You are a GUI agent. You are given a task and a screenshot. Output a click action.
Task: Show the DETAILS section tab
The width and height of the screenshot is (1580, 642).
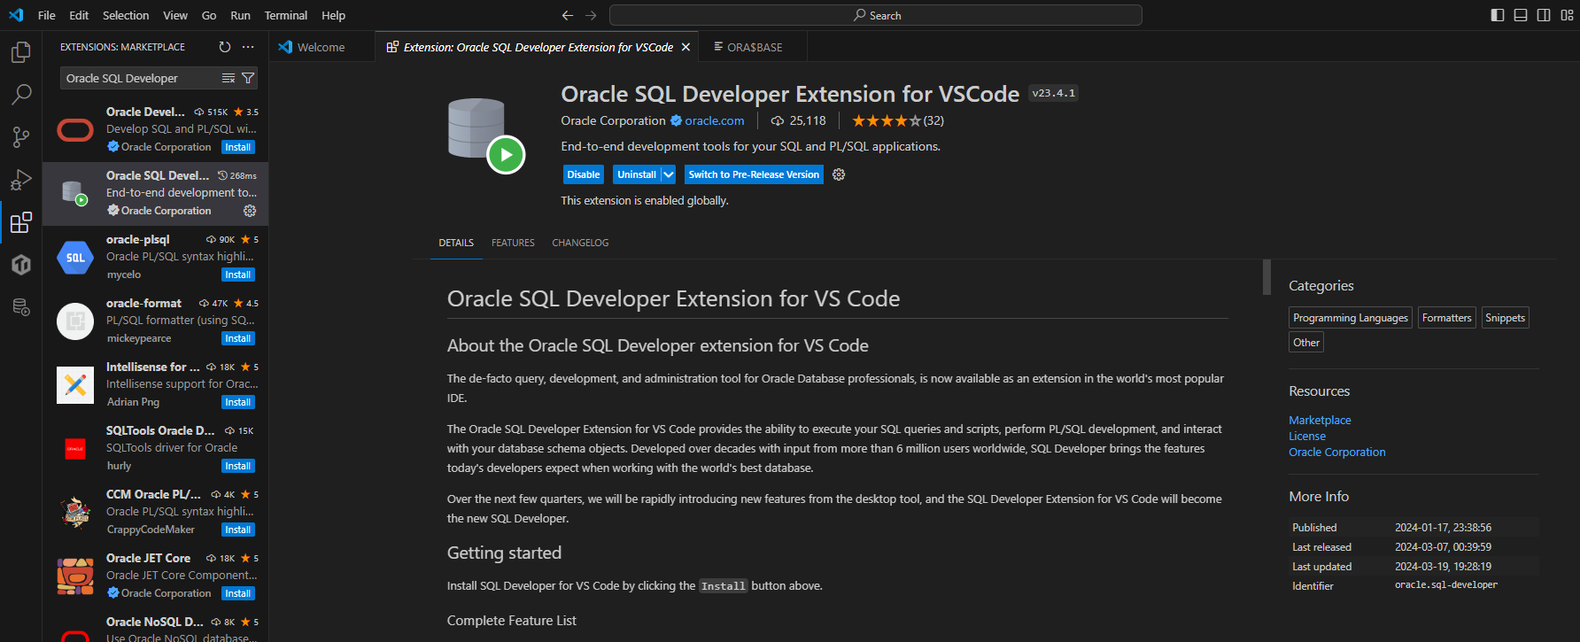pyautogui.click(x=456, y=243)
